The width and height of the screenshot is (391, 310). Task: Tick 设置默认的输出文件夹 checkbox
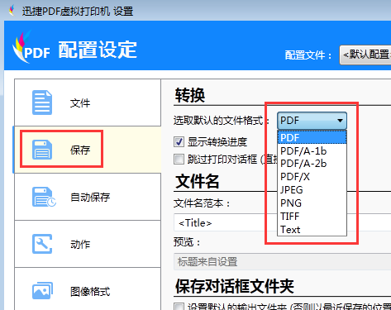pyautogui.click(x=179, y=307)
